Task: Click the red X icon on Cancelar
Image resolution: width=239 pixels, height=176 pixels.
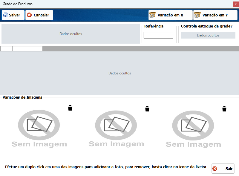Action: pyautogui.click(x=29, y=15)
